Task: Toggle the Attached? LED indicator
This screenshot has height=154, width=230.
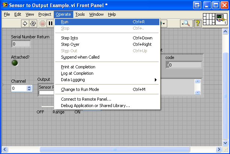Action: tap(15, 63)
